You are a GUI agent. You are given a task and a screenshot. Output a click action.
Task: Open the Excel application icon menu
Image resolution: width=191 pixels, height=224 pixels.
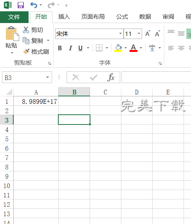pos(8,5)
